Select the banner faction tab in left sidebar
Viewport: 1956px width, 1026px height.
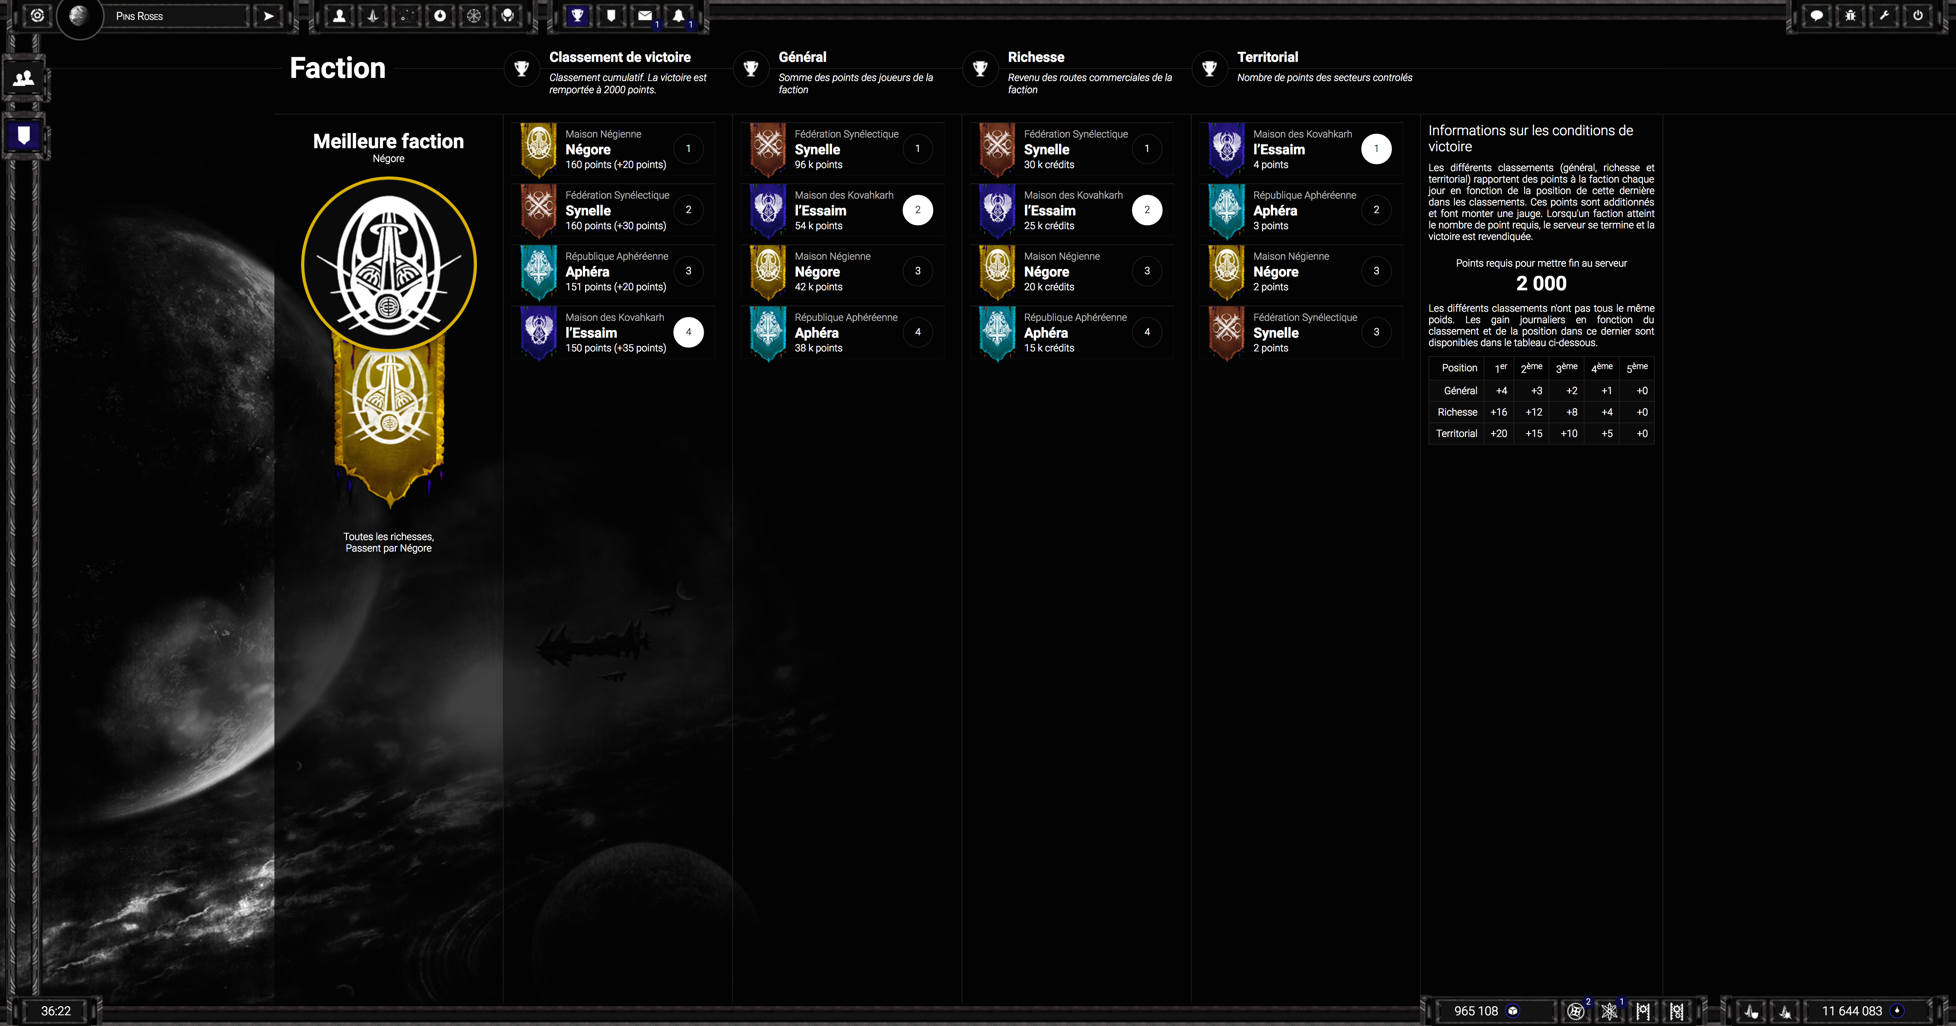[x=24, y=136]
